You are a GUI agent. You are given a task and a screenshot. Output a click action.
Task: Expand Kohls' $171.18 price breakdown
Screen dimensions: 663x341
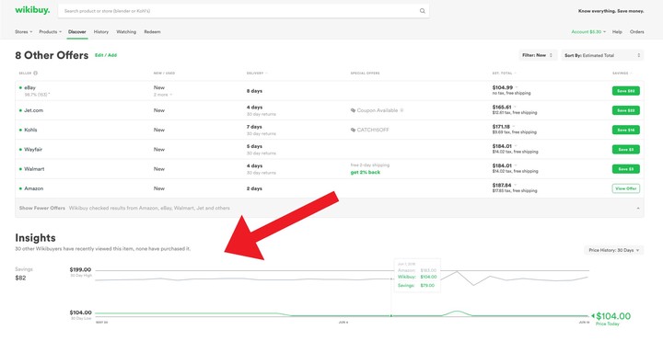coord(514,127)
